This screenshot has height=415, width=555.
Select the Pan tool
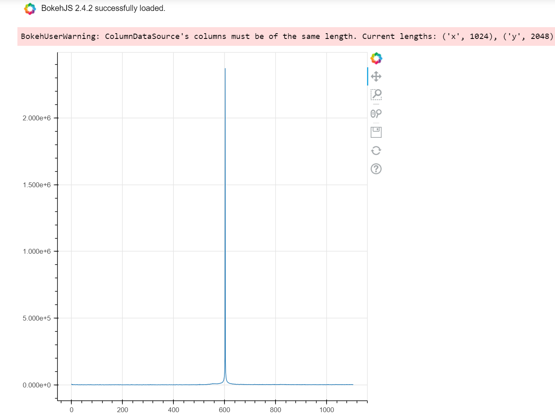pos(376,77)
